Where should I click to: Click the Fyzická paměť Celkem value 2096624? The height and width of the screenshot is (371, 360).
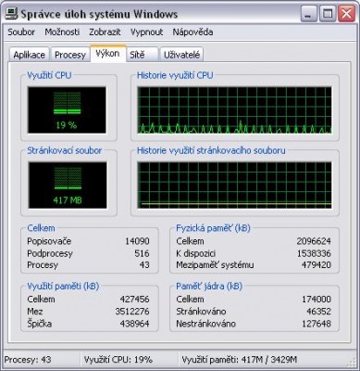pos(314,241)
